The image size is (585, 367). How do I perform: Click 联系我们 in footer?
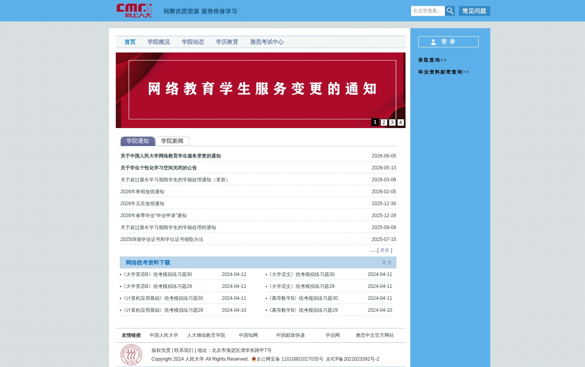(x=184, y=350)
